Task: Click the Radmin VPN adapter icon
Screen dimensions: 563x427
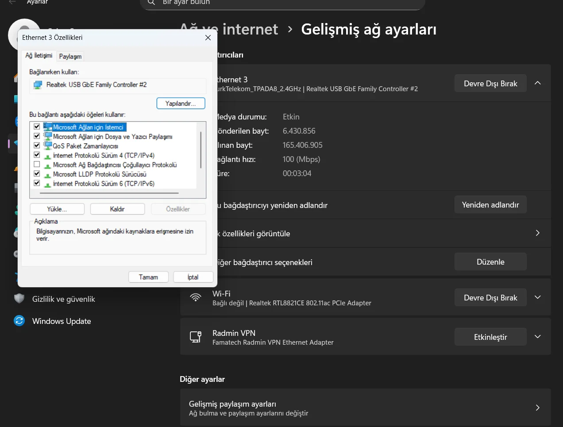Action: click(196, 337)
